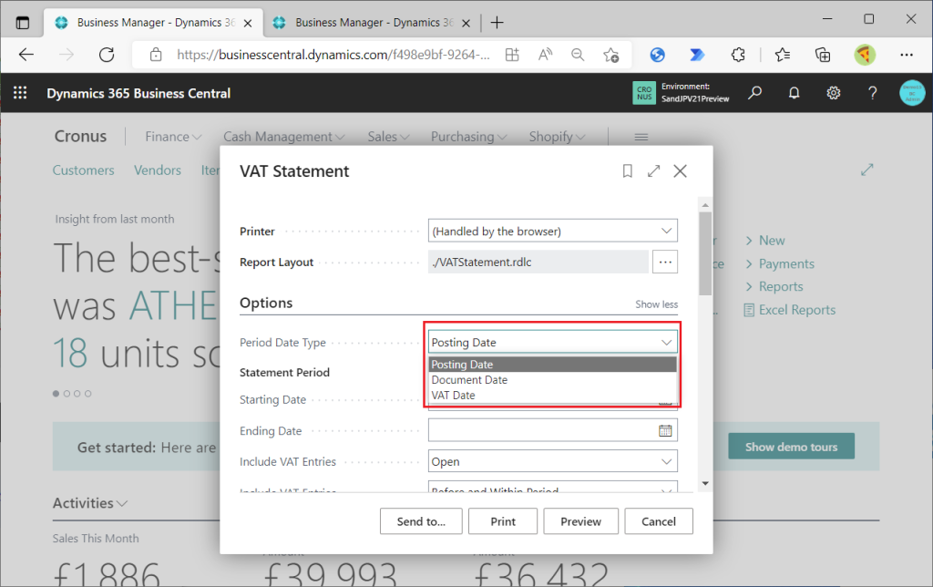The image size is (933, 587).
Task: Add this page to favorites star
Action: (x=610, y=55)
